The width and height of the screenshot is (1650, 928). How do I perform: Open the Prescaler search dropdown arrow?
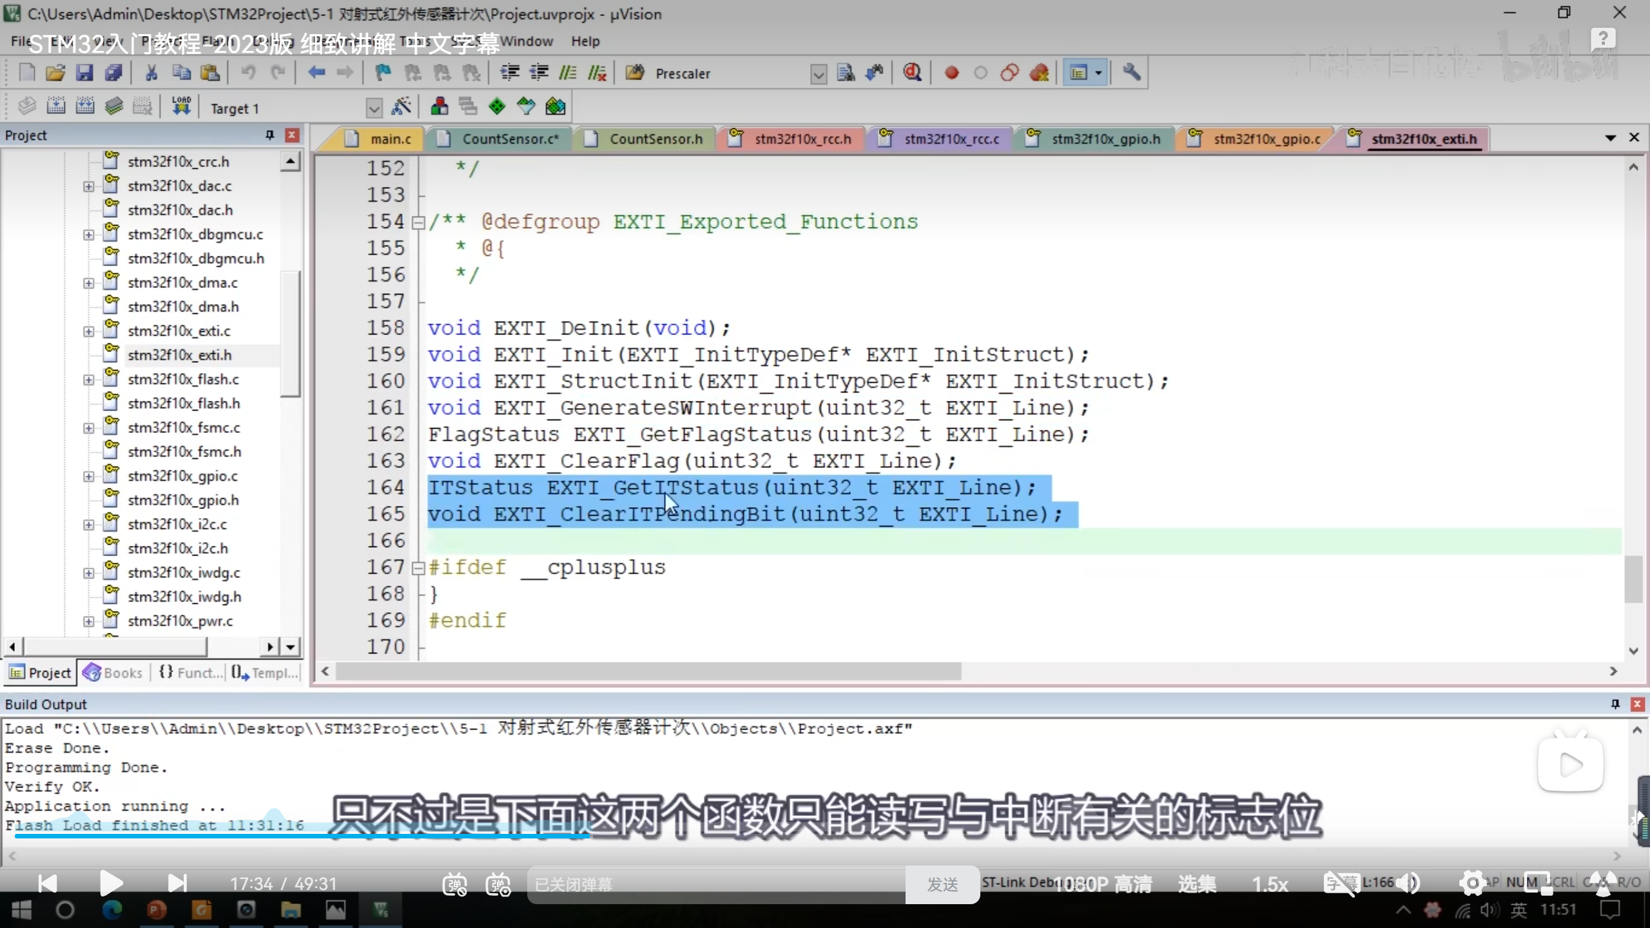click(x=818, y=74)
